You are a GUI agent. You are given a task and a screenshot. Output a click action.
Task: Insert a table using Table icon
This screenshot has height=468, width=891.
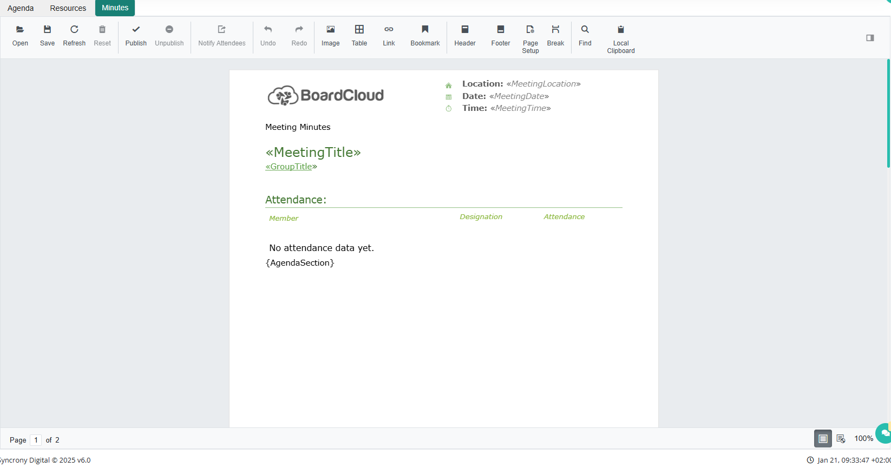pos(359,35)
